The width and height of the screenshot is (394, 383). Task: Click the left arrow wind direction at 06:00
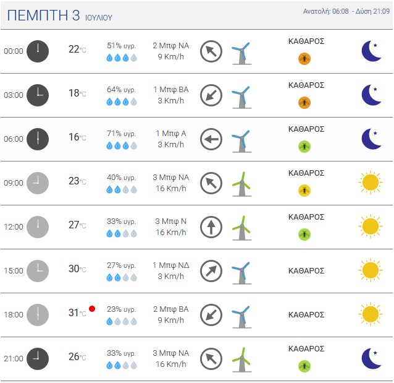[211, 139]
